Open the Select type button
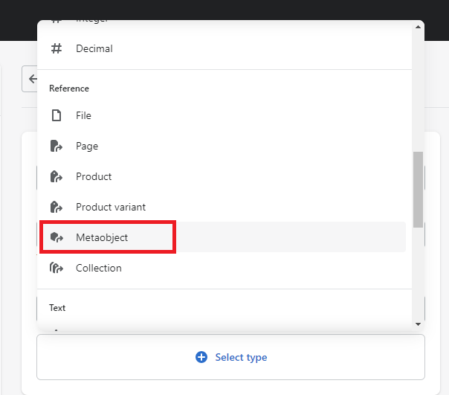The image size is (449, 395). coord(230,357)
